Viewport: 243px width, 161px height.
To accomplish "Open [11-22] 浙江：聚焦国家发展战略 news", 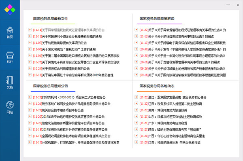I will 173,97.
